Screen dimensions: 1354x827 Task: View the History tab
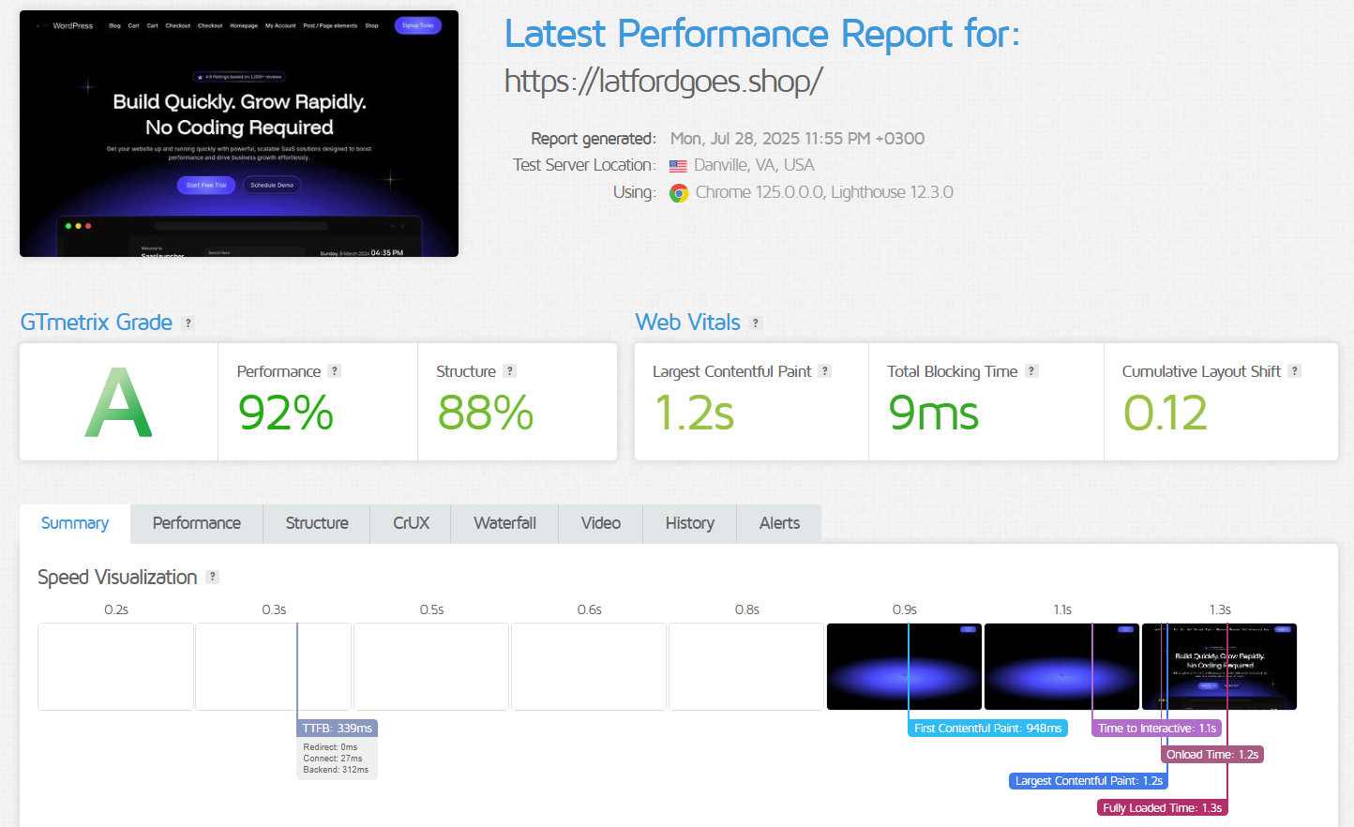(690, 523)
